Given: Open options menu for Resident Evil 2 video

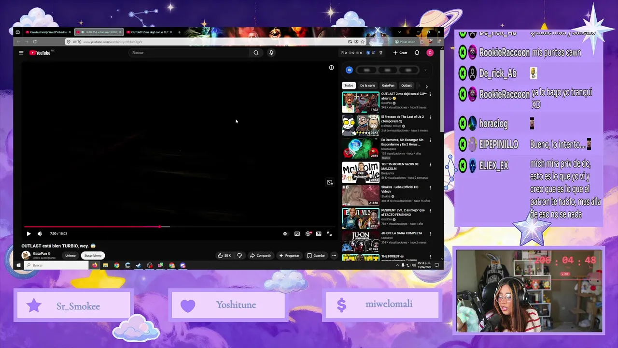Looking at the screenshot, I should click(x=430, y=211).
